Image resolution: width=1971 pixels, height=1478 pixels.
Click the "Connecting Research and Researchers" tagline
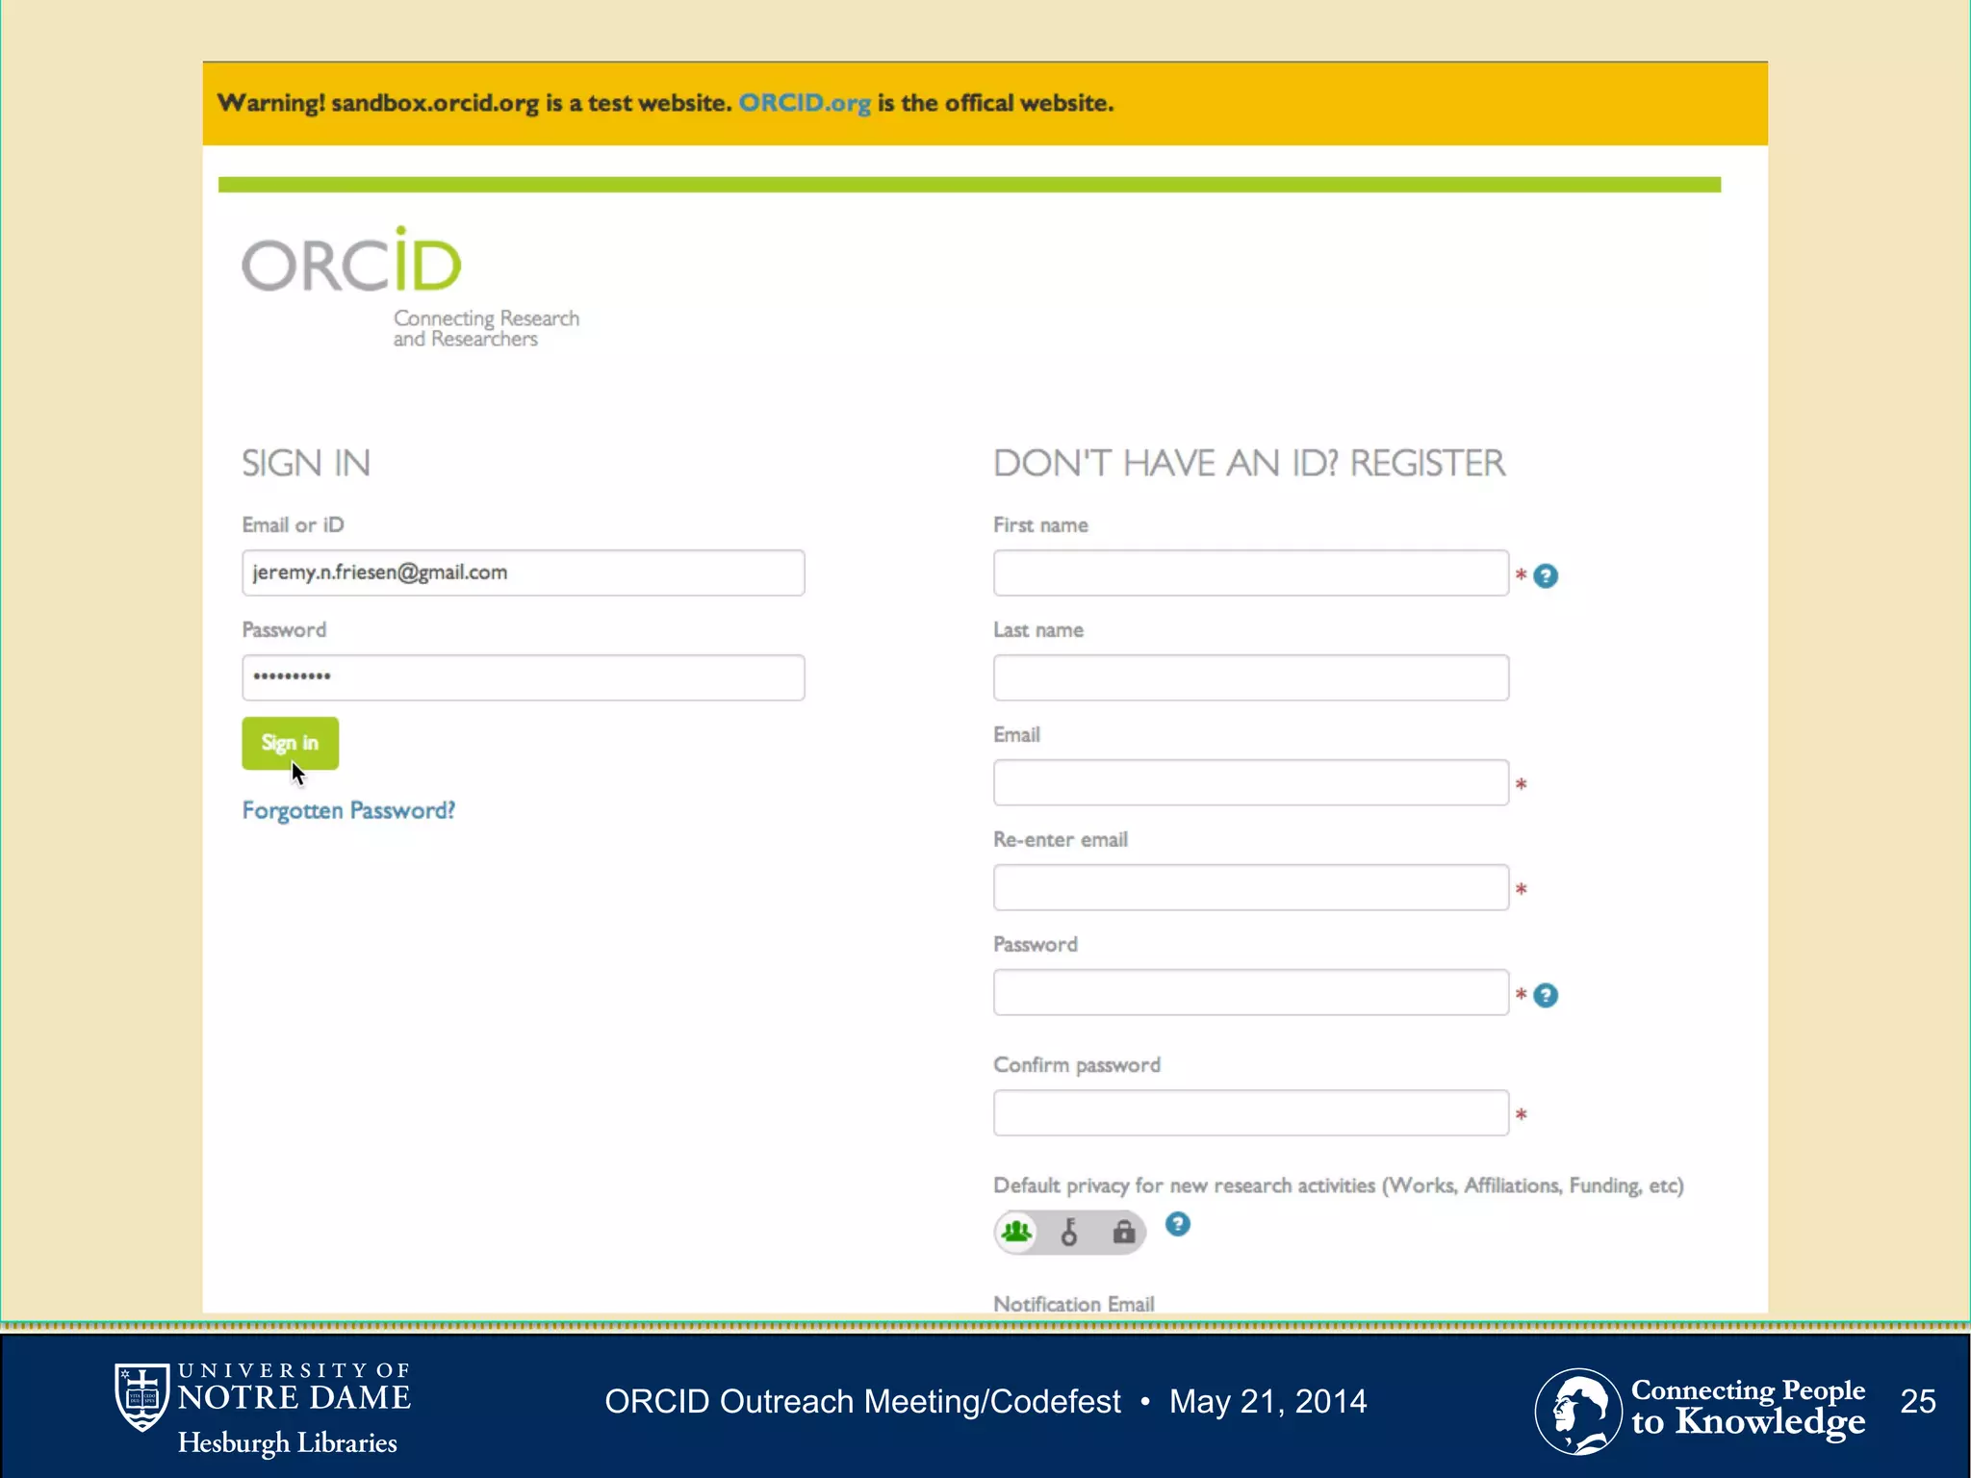[486, 328]
